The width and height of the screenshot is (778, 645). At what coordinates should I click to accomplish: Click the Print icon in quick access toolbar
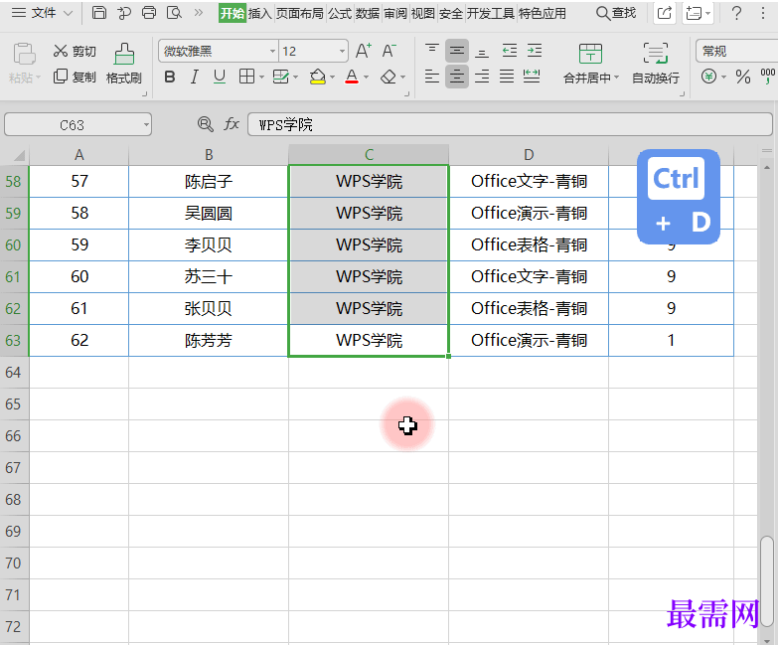(x=149, y=13)
